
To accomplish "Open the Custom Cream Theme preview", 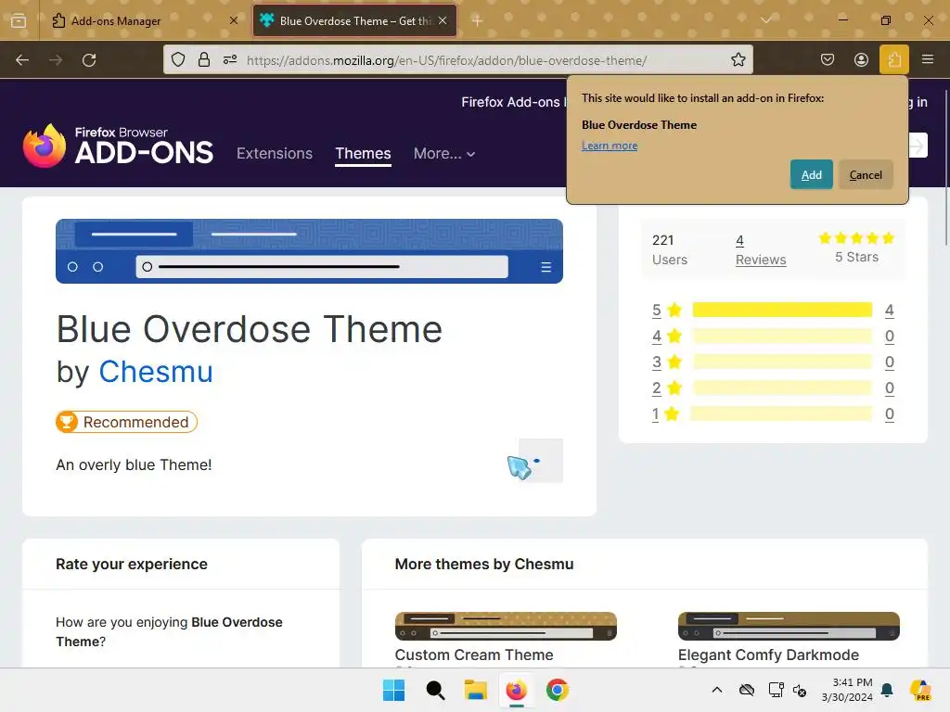I will tap(506, 626).
